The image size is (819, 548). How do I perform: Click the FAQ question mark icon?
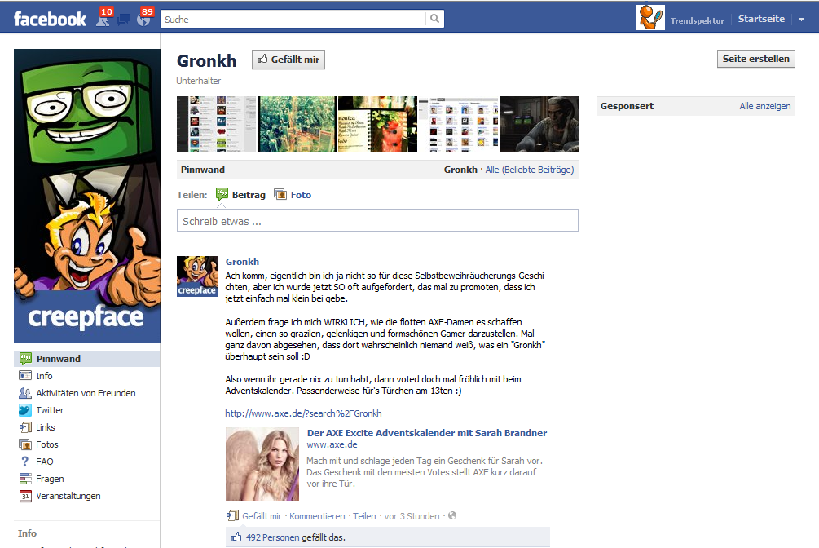pyautogui.click(x=25, y=462)
